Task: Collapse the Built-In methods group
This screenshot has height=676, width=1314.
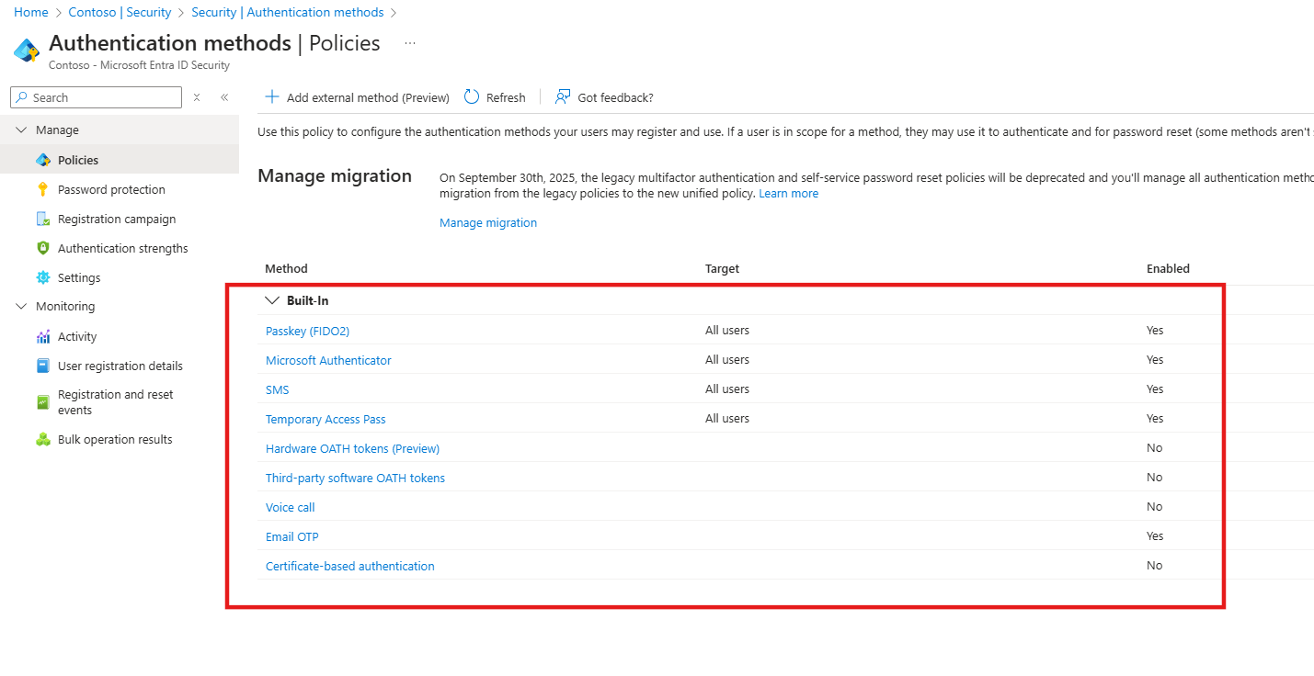Action: tap(271, 300)
